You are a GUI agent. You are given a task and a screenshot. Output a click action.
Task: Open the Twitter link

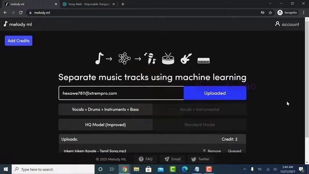click(200, 159)
